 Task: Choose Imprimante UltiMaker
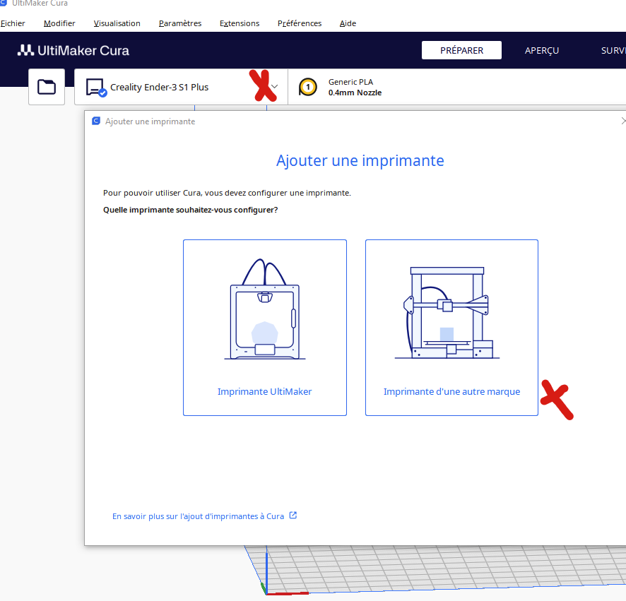point(265,328)
